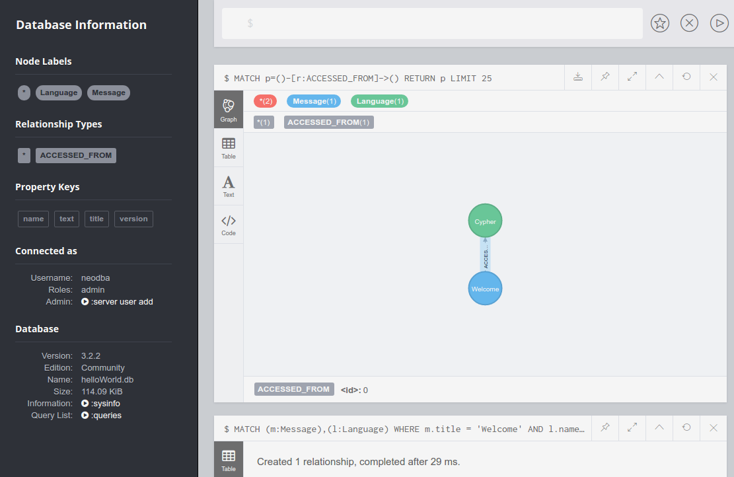Export the ACCESSED_FROM result via download icon
This screenshot has height=477, width=734.
[x=578, y=77]
